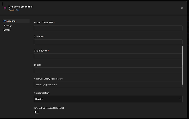Close the credential dialog

click(182, 8)
